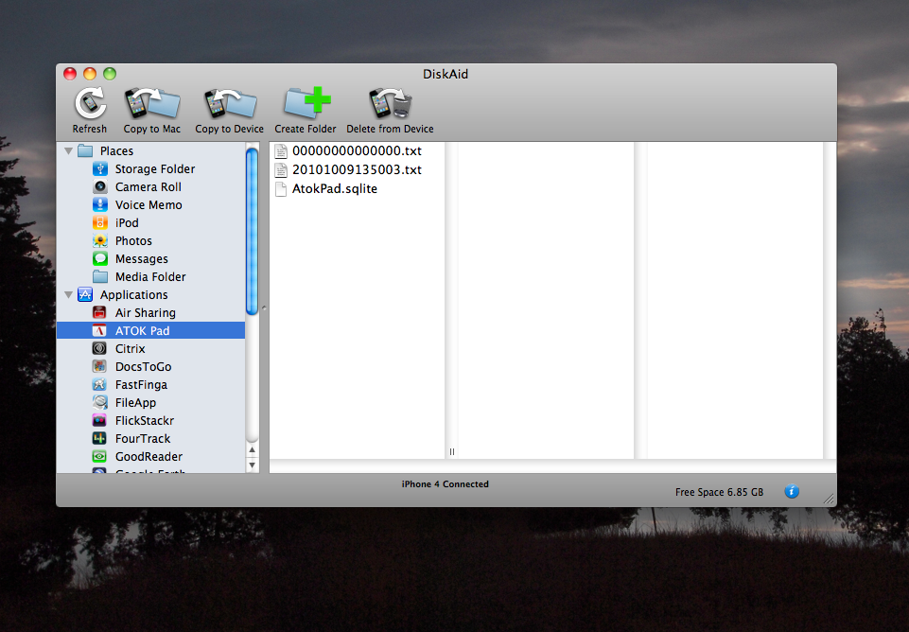909x632 pixels.
Task: Select the DocsToGo app icon
Action: pos(99,366)
